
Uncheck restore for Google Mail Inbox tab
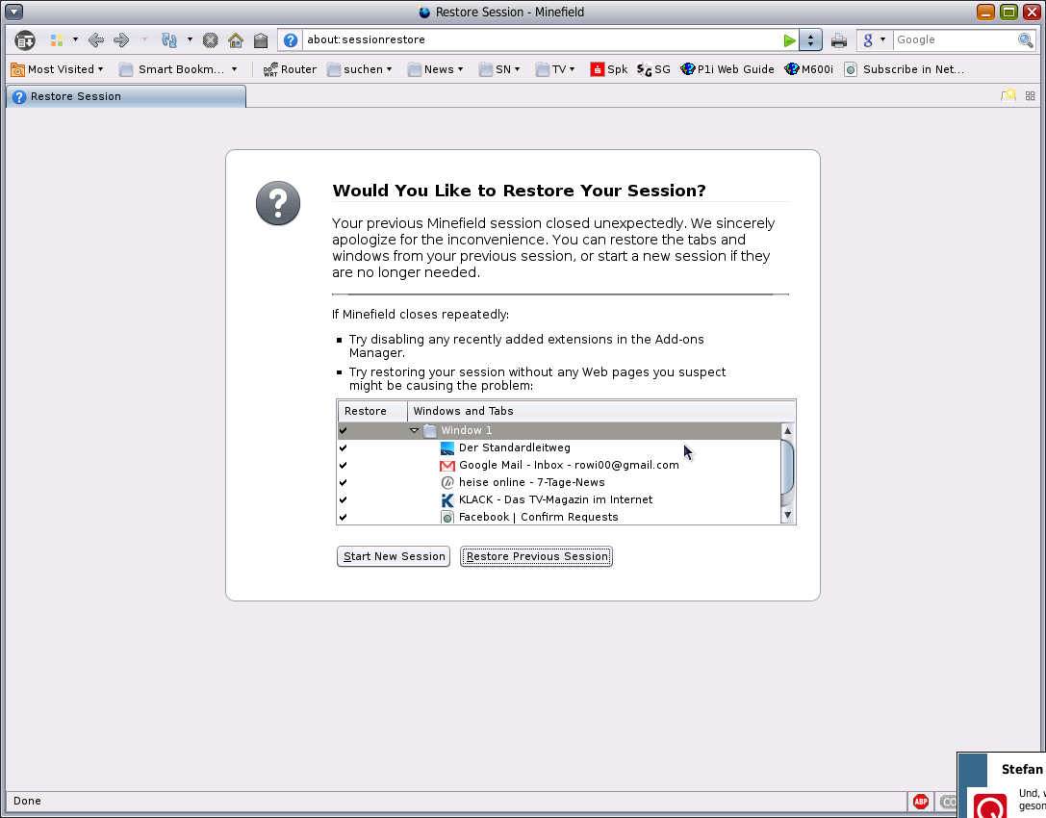(x=344, y=466)
